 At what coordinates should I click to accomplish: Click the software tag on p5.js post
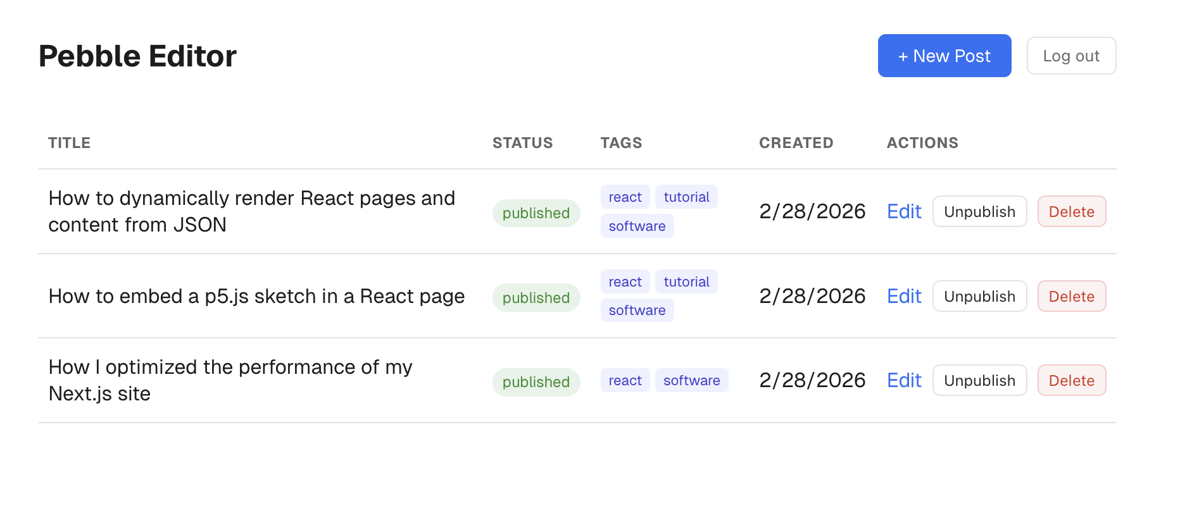click(x=637, y=311)
